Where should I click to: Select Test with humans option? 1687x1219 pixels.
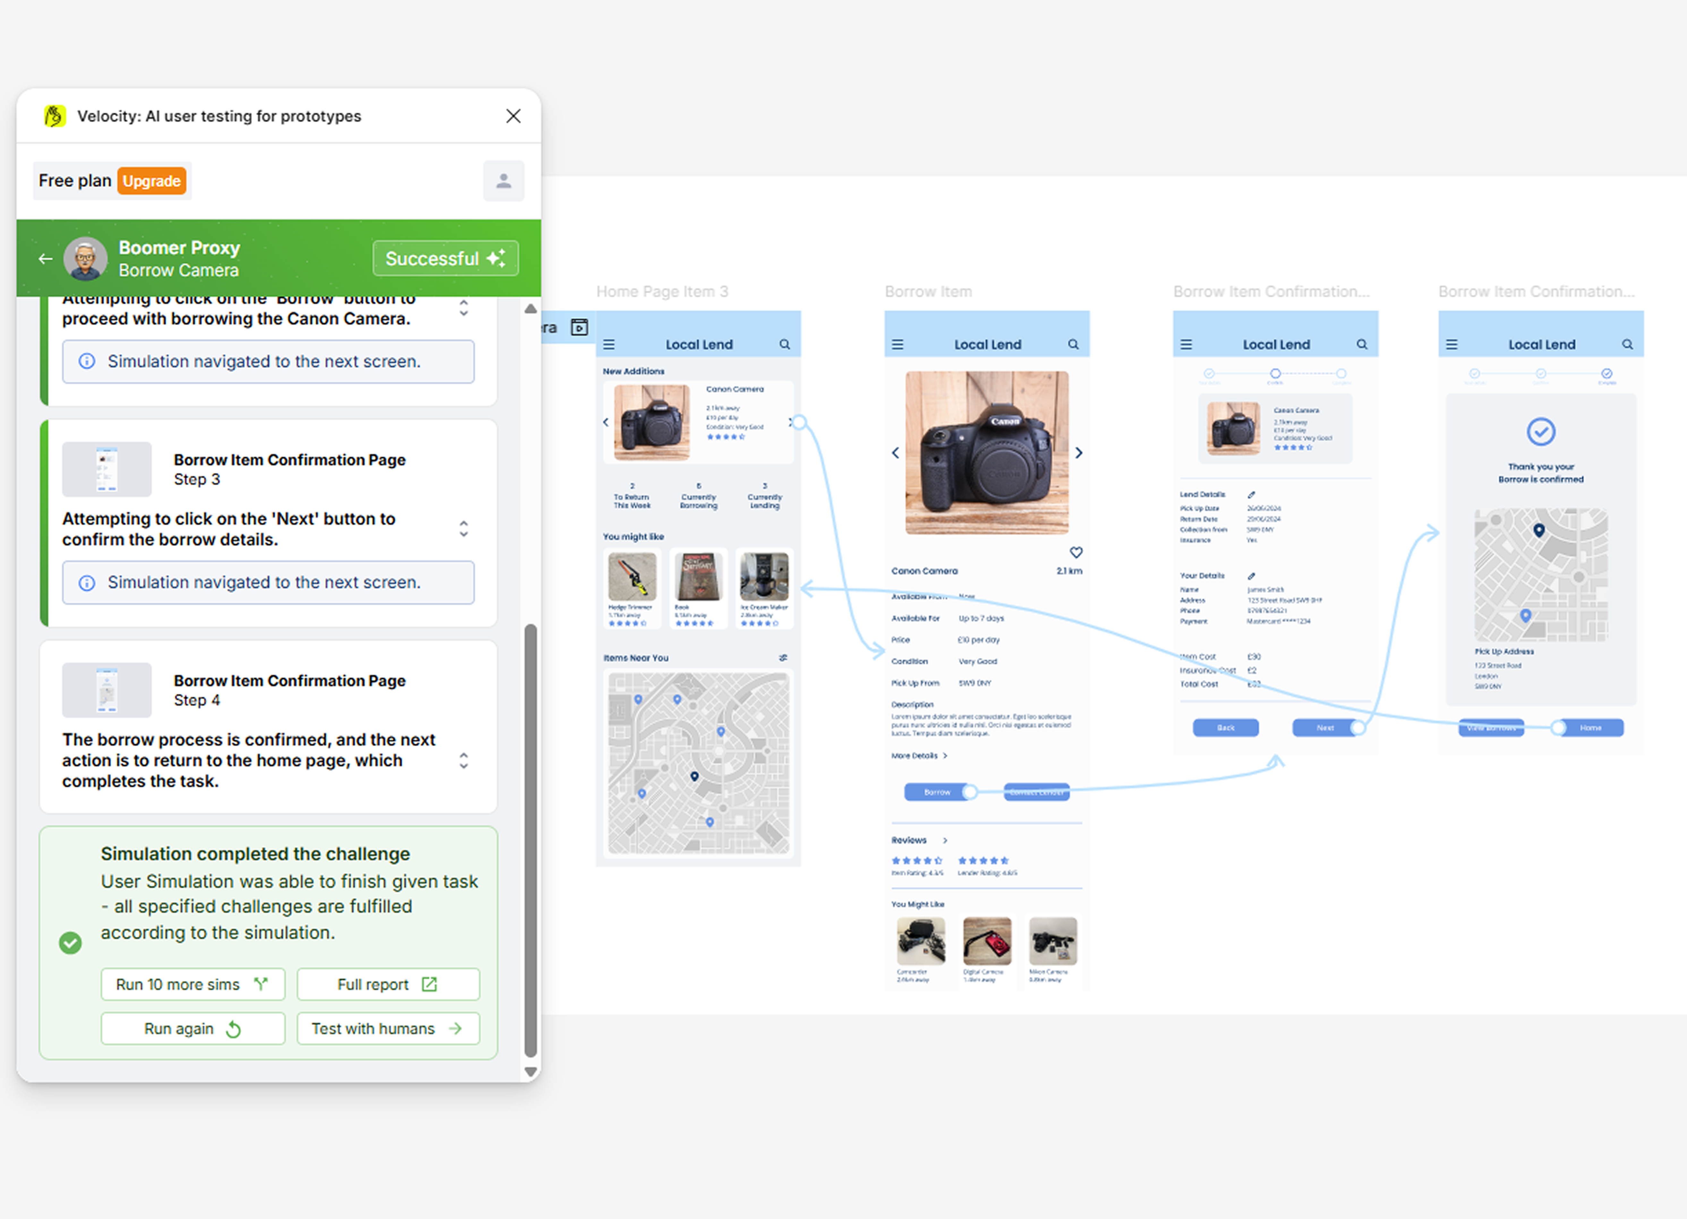click(388, 1028)
